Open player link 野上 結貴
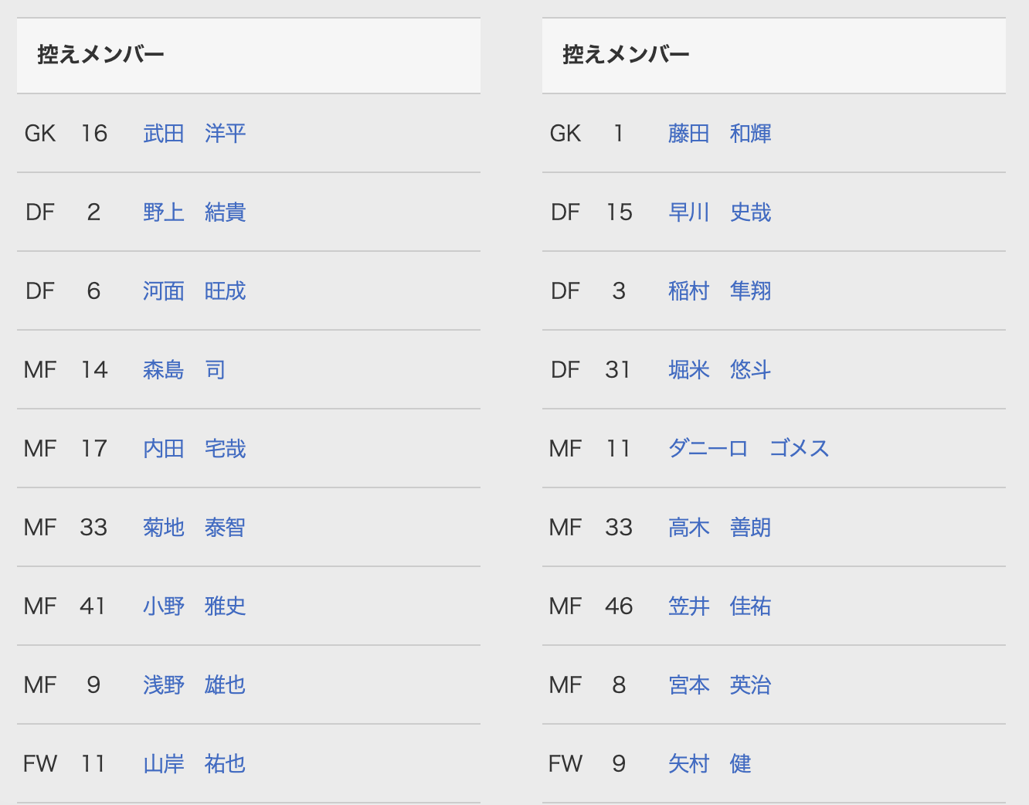 point(195,212)
